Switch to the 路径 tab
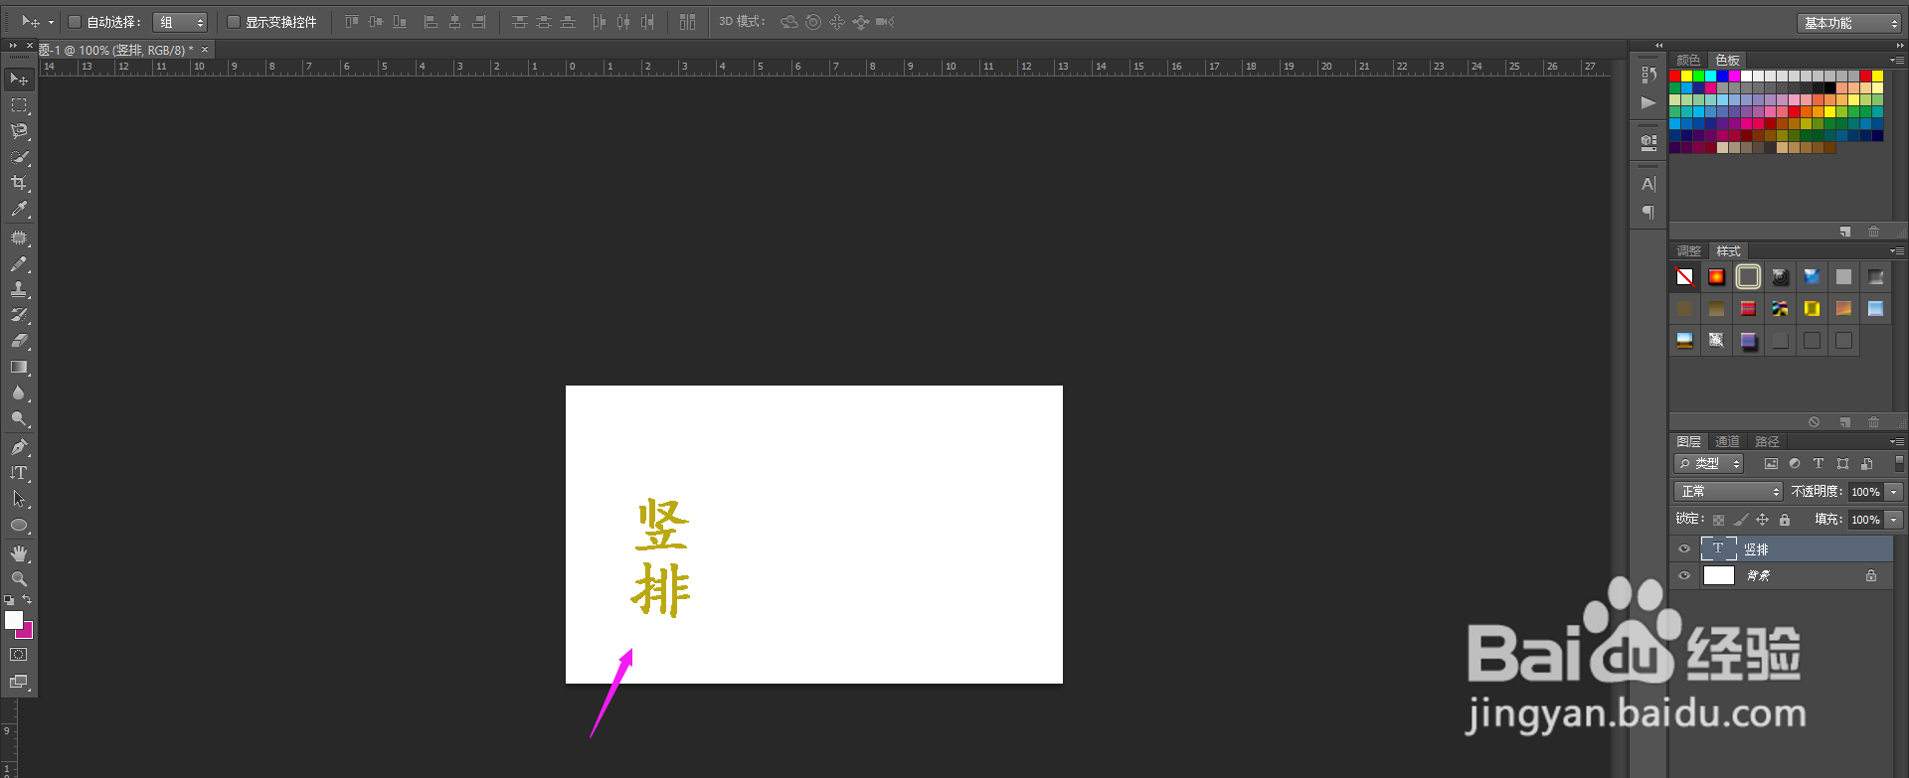1909x778 pixels. pos(1767,442)
